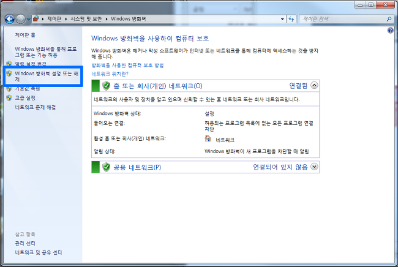Click the 활성 홈 또는 회사(개인) 네트워크: label
The width and height of the screenshot is (398, 267).
[130, 138]
